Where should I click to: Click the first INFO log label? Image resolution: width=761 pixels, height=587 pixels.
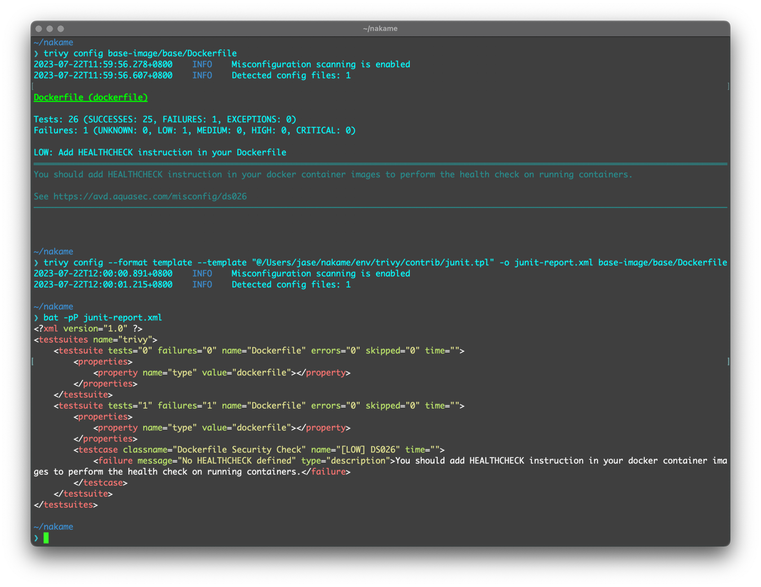click(x=202, y=64)
